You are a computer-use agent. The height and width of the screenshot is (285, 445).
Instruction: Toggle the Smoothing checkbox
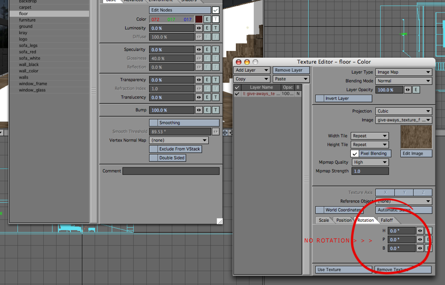[154, 123]
